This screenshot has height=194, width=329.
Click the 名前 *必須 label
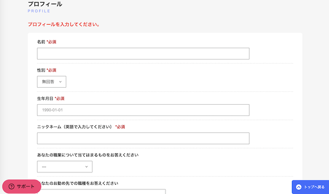tap(47, 42)
